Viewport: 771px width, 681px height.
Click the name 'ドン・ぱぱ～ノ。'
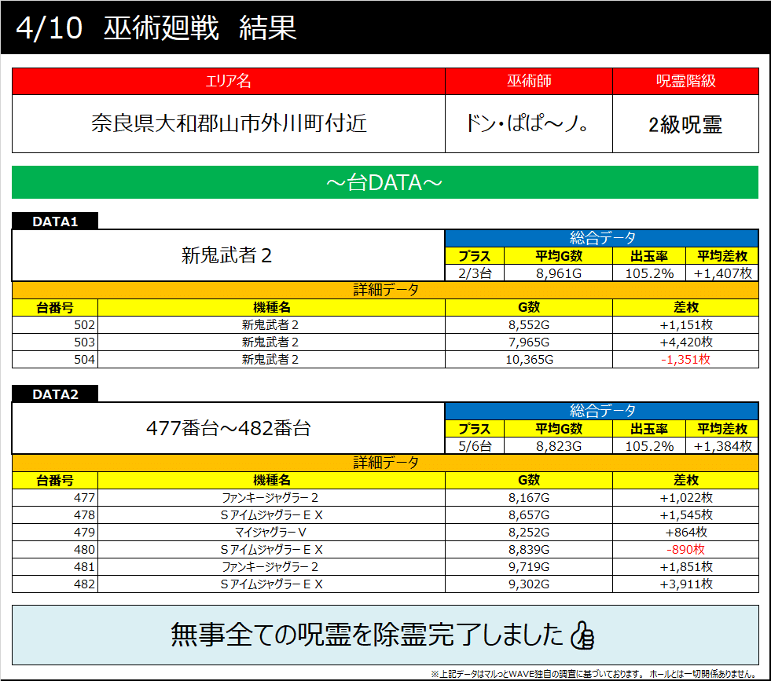pyautogui.click(x=527, y=123)
